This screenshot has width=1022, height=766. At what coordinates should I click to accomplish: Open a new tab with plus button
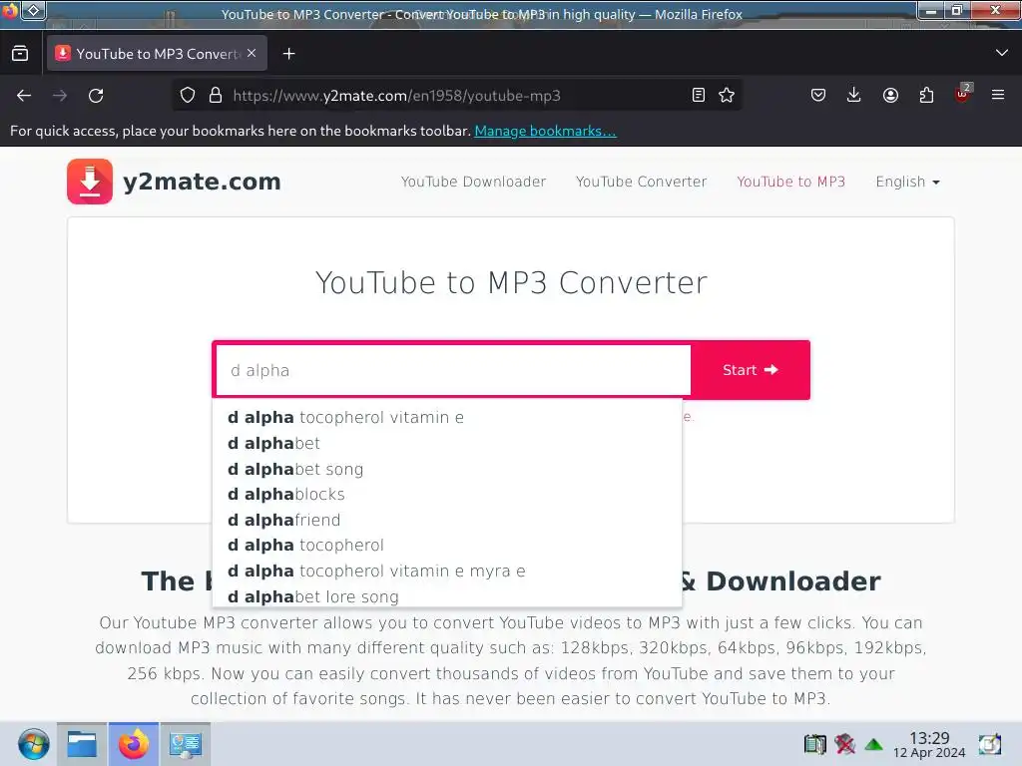click(x=288, y=54)
